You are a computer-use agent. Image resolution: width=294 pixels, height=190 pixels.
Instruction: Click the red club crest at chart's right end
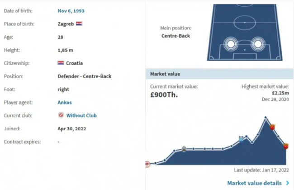coord(286,146)
